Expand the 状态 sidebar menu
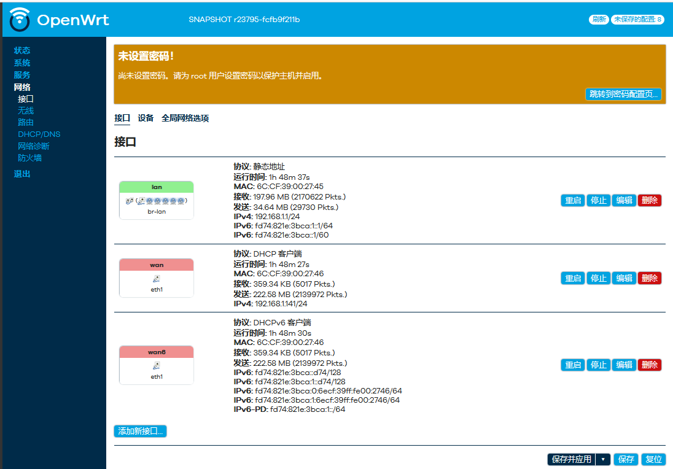Viewport: 673px width, 469px height. 22,50
